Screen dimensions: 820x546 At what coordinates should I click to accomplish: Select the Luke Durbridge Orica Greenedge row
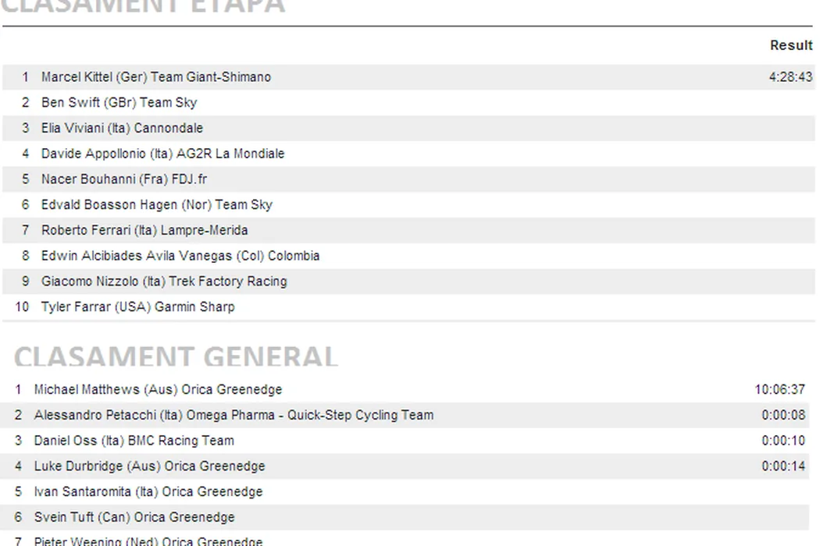[149, 466]
